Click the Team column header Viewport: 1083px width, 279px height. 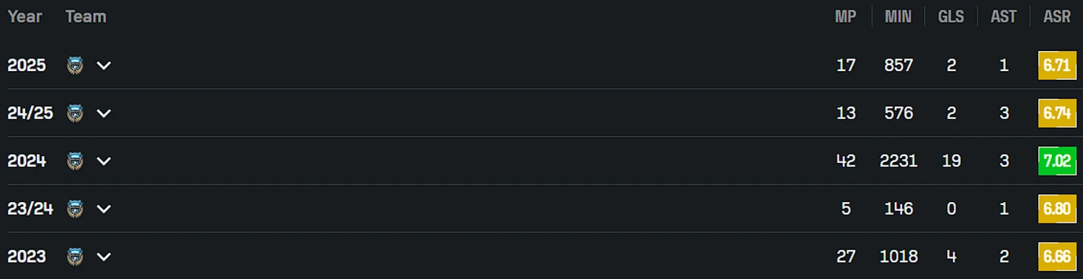(86, 16)
